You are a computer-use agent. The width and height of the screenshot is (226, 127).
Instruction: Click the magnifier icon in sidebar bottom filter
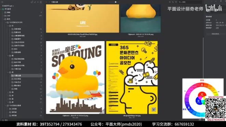(3, 120)
